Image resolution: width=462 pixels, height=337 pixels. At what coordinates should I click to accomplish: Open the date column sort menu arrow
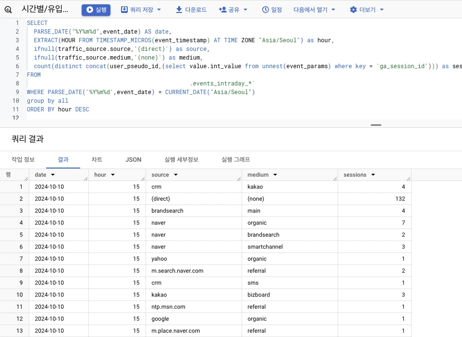(53, 175)
